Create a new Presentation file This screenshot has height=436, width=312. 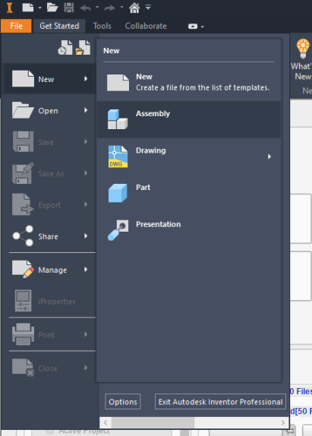click(x=189, y=230)
